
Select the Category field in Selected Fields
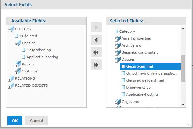[127, 31]
